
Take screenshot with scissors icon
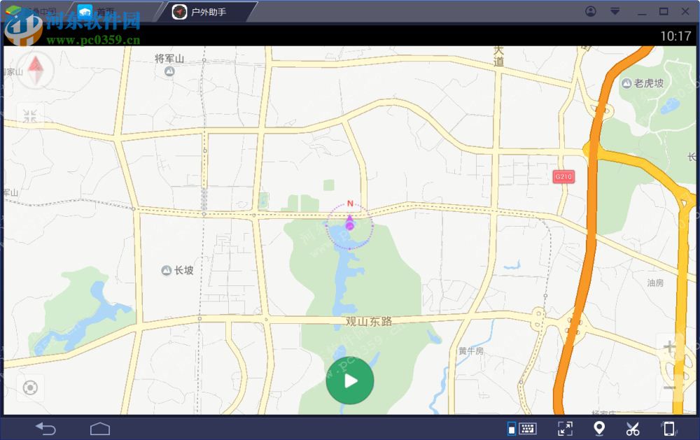[x=633, y=429]
